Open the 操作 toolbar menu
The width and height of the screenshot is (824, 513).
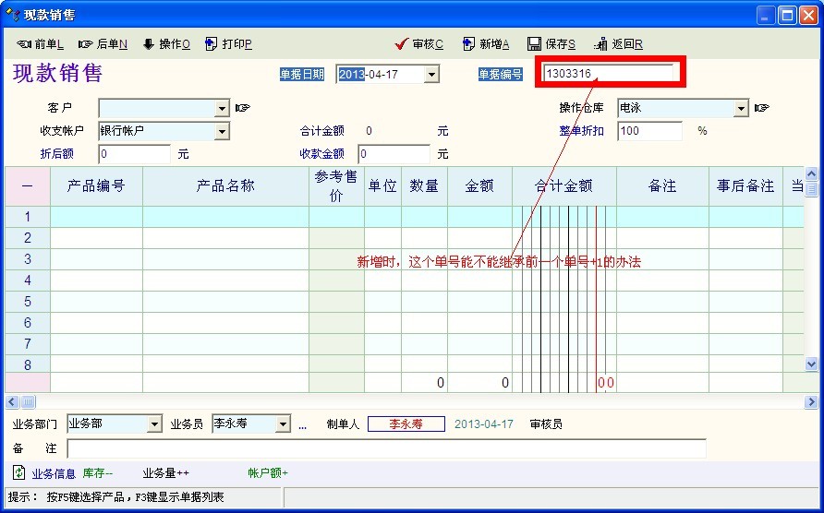click(166, 44)
